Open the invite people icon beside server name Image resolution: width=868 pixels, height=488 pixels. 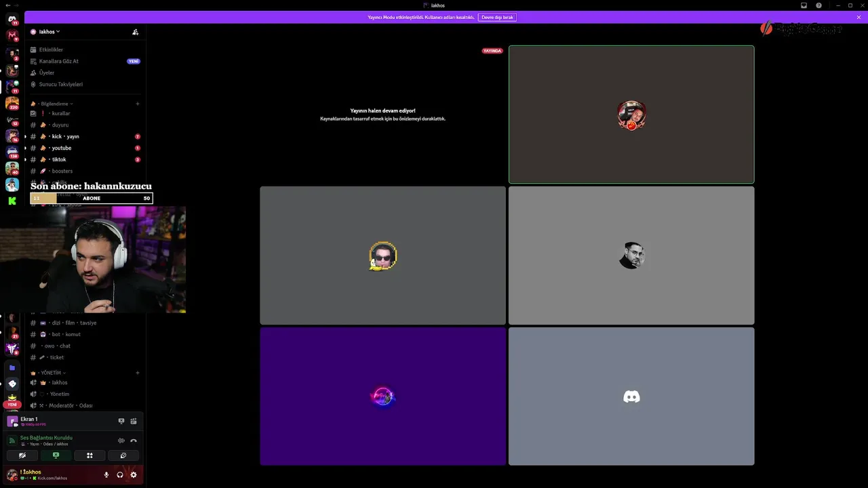pos(135,32)
